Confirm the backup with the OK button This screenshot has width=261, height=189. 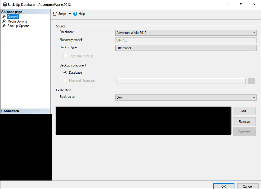224,186
